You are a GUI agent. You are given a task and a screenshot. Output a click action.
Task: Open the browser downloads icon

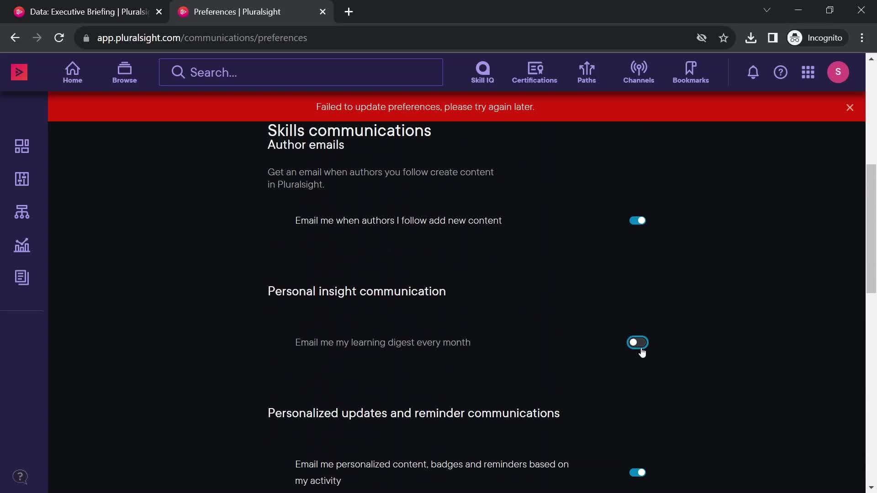click(x=751, y=38)
